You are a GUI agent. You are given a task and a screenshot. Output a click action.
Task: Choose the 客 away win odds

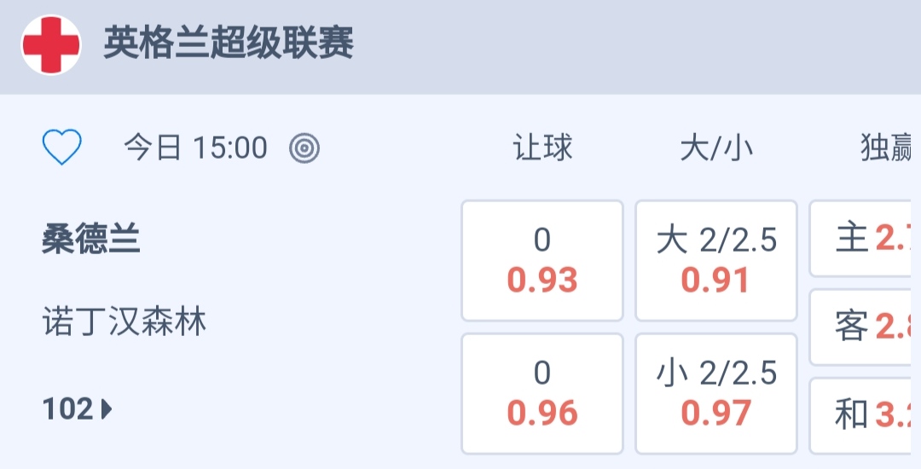(865, 327)
